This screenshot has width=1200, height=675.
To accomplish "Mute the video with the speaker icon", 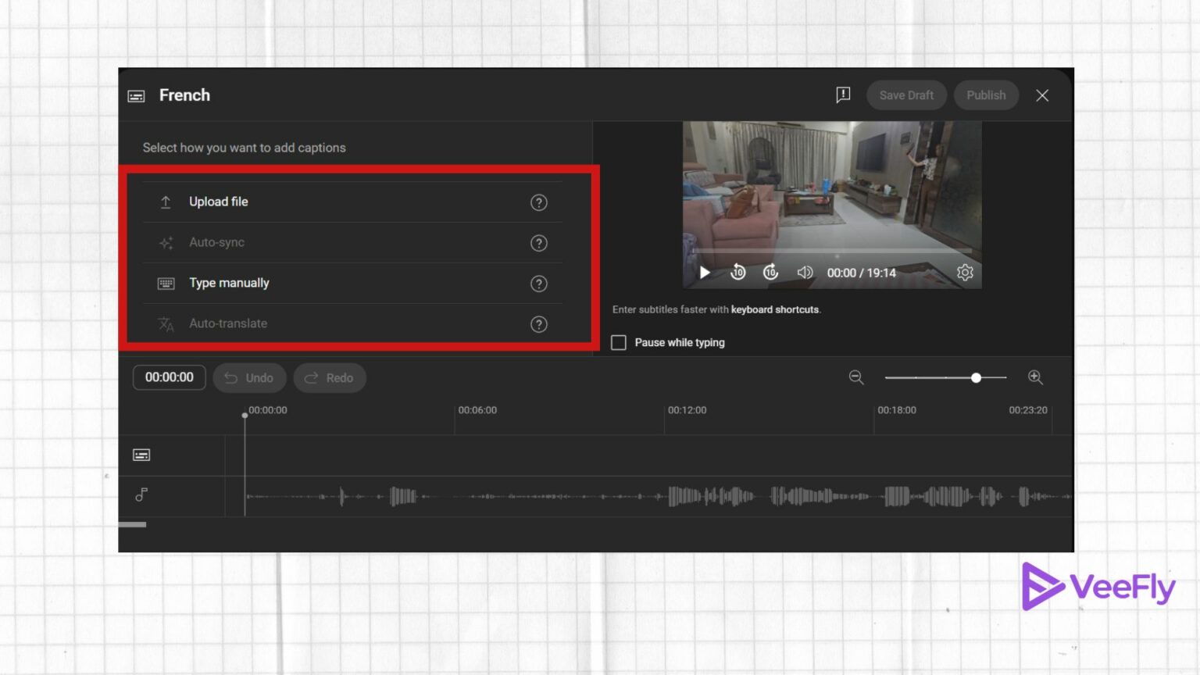I will 805,273.
